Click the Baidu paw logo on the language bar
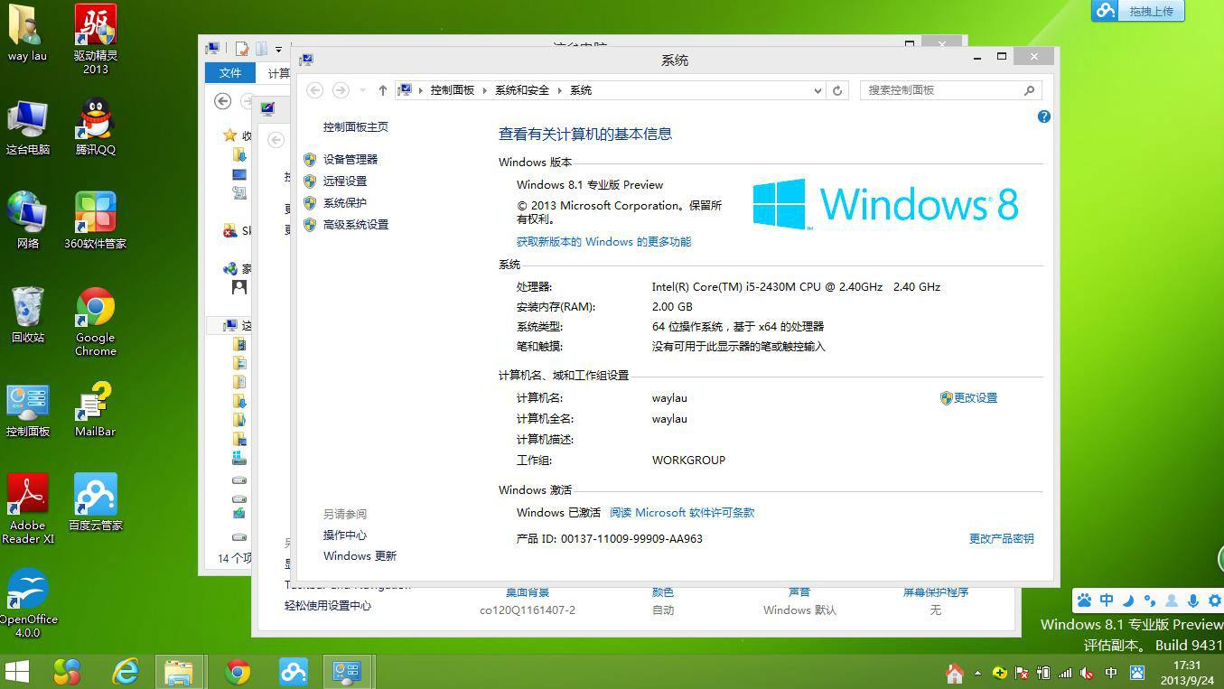 [x=1084, y=601]
